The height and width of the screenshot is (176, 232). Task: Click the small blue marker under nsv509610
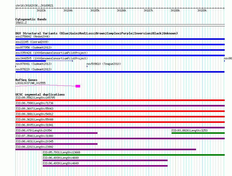click(x=87, y=66)
